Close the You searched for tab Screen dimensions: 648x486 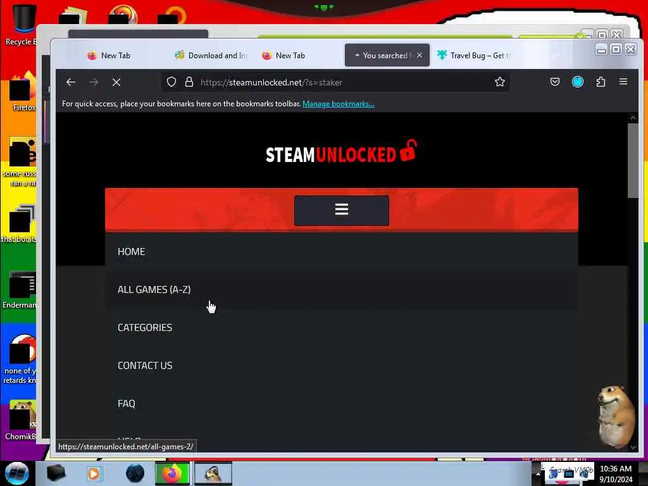point(420,55)
